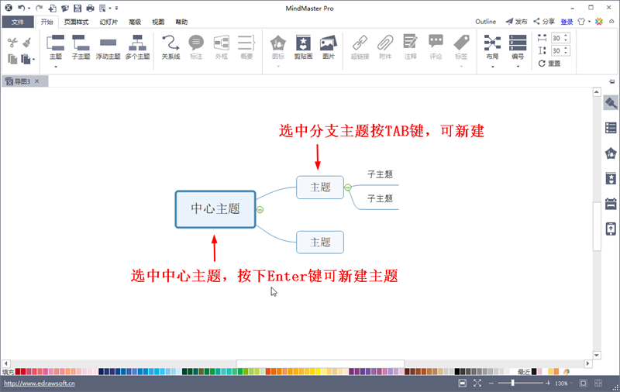Open the 编号 numbering dropdown
Image resolution: width=620 pixels, height=392 pixels.
tap(518, 67)
